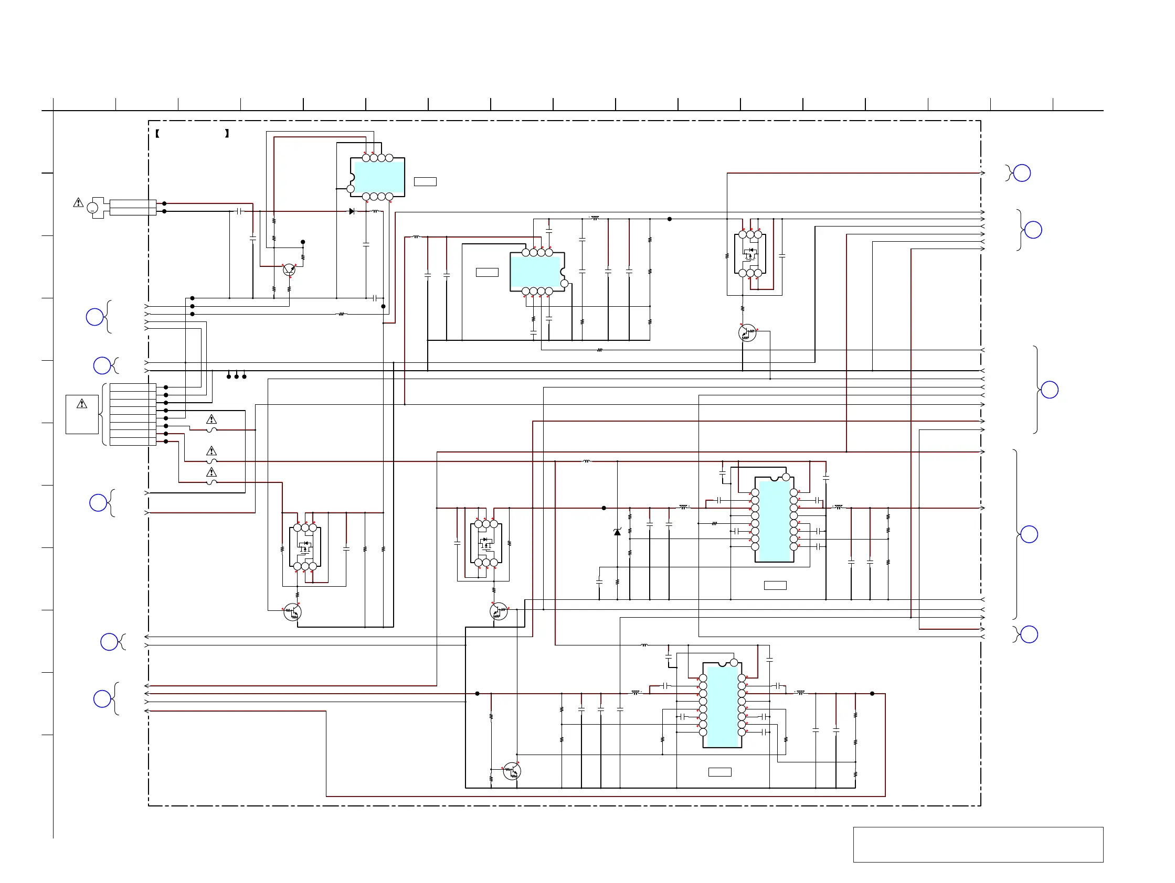Click the empty label box right of the top-left IC
This screenshot has width=1175, height=883.
click(x=425, y=182)
